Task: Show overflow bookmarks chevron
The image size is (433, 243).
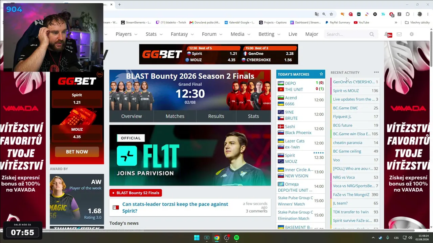Action: pyautogui.click(x=396, y=23)
